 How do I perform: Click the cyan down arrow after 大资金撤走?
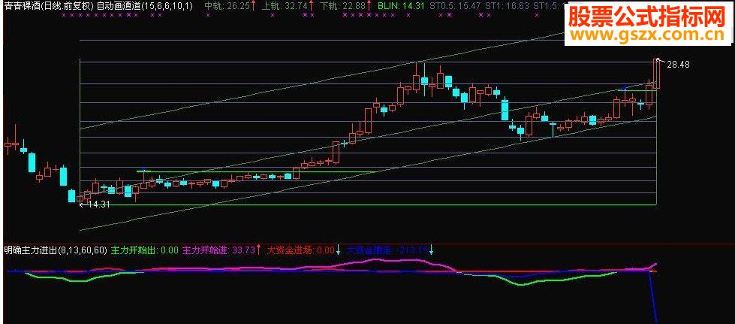[x=431, y=250]
